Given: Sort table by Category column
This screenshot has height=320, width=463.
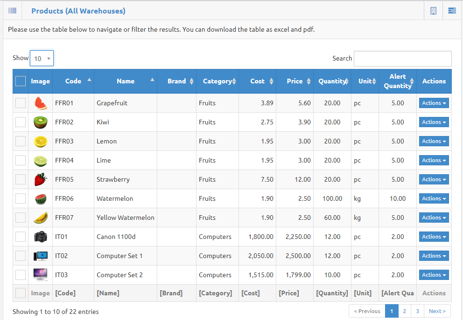Looking at the screenshot, I should 217,82.
